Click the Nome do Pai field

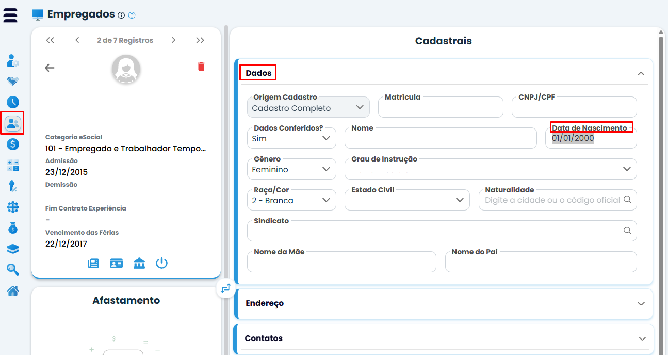[541, 262]
